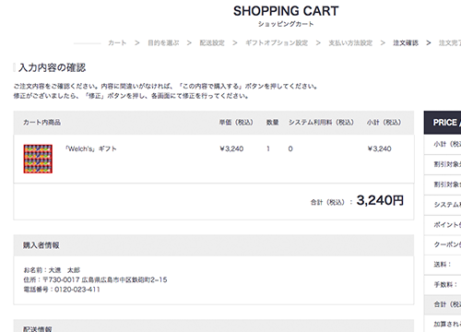Viewport: 461px width, 332px height.
Task: Click the システム利用料 column header
Action: click(321, 123)
